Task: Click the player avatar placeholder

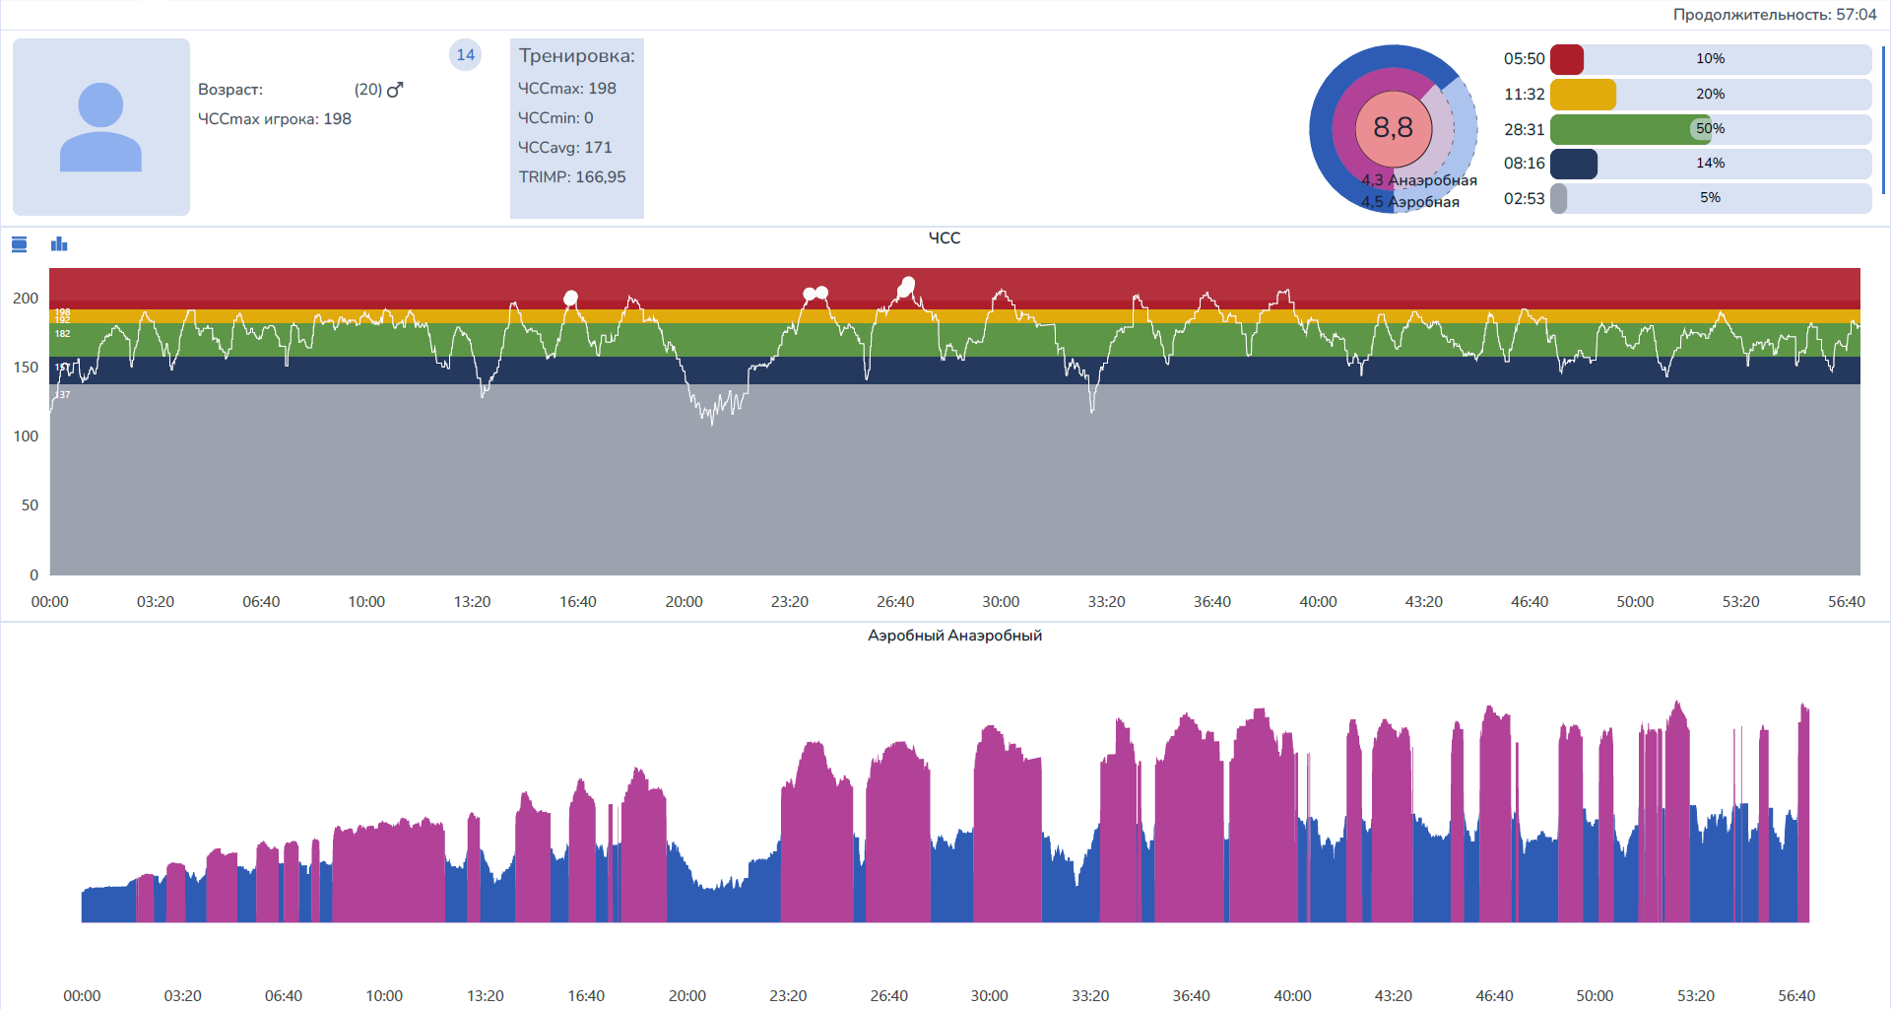Action: tap(101, 127)
